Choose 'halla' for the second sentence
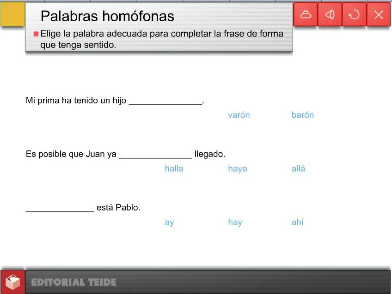Viewport: 392px width, 294px height. click(x=174, y=168)
